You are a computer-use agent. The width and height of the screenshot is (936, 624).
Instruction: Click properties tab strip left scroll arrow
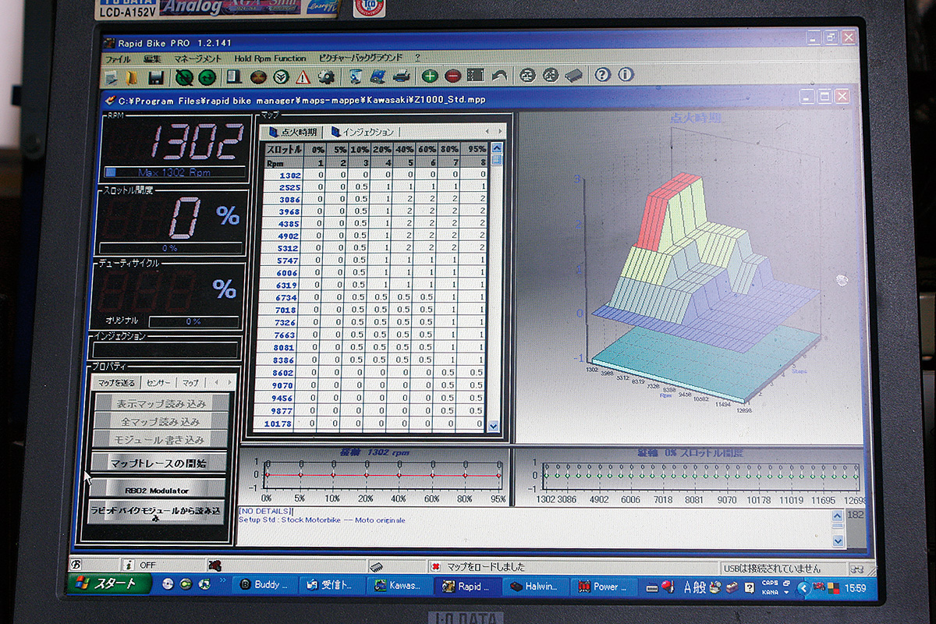(217, 383)
